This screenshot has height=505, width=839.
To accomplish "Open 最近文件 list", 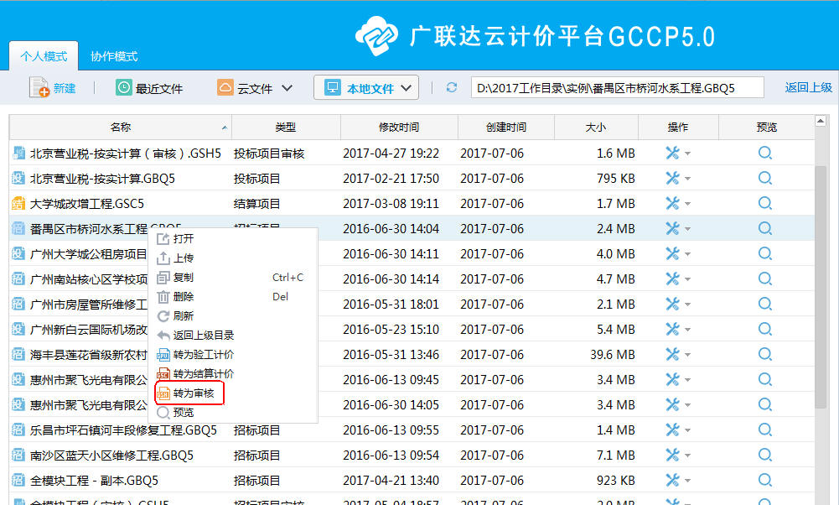I will coord(149,88).
